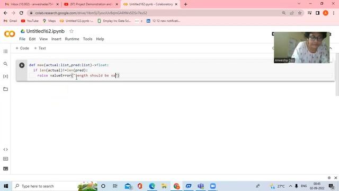Image resolution: width=339 pixels, height=191 pixels.
Task: Open code snippets panel icon
Action: (x=6, y=150)
